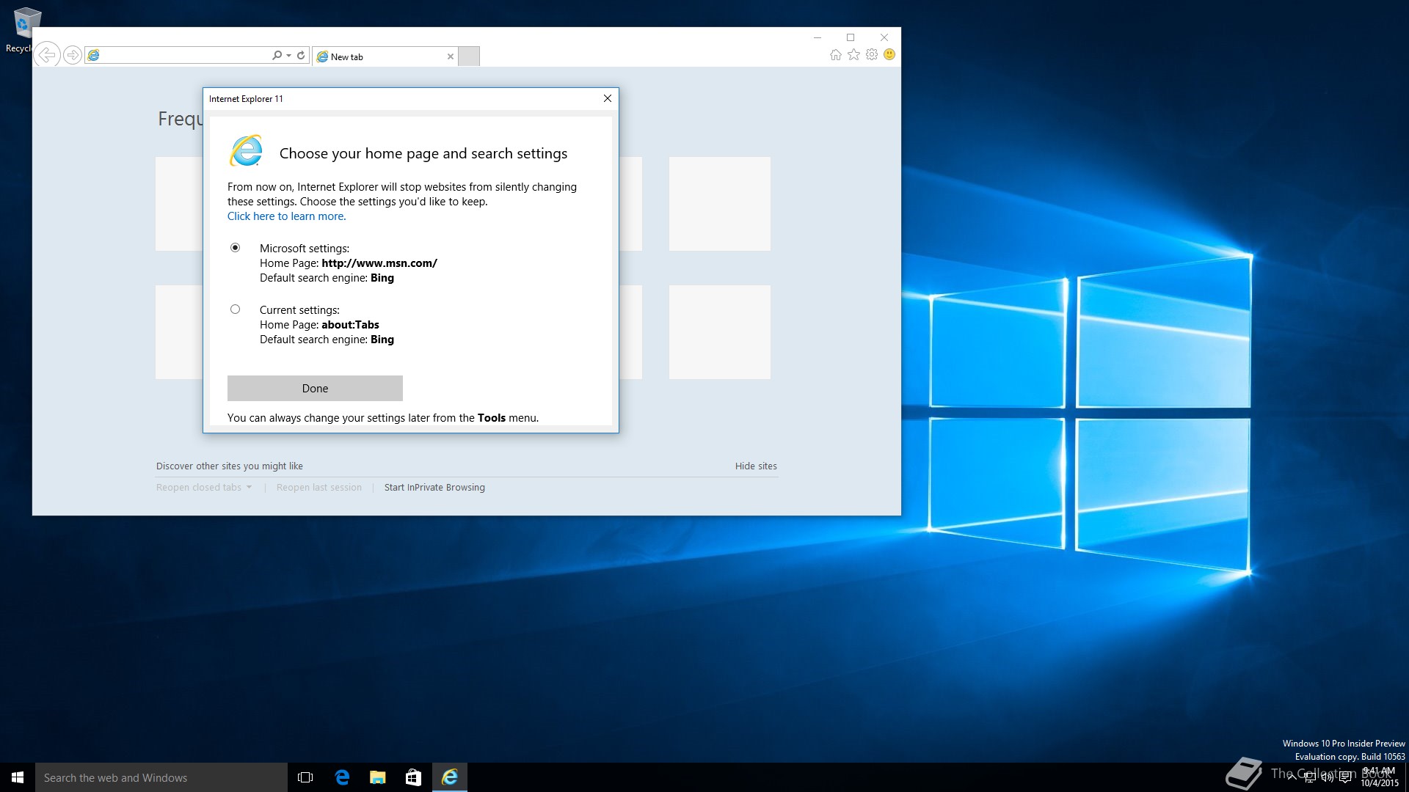This screenshot has height=792, width=1409.
Task: Open File Explorer from the taskbar
Action: tap(377, 777)
